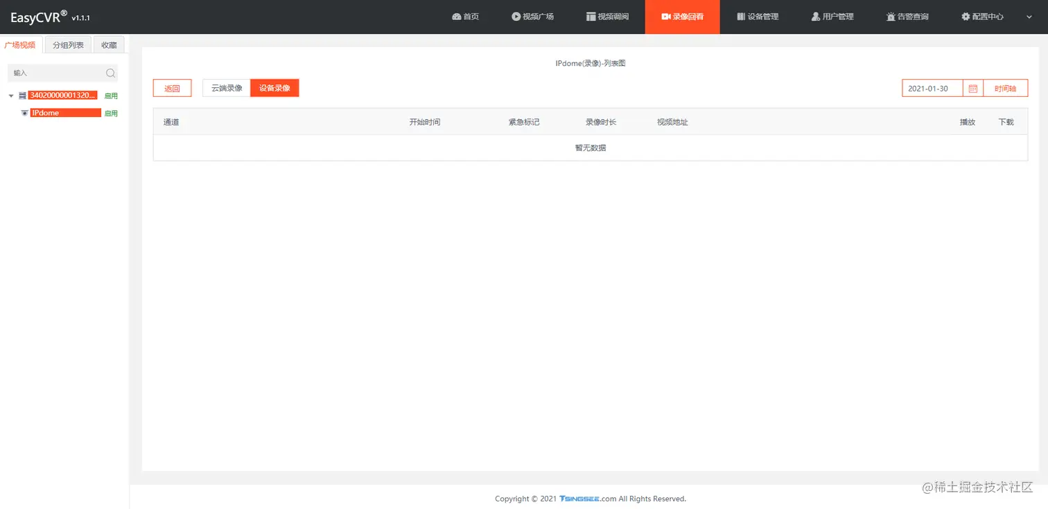Switch to the 收藏 favorites tab
Image resolution: width=1048 pixels, height=509 pixels.
[109, 45]
